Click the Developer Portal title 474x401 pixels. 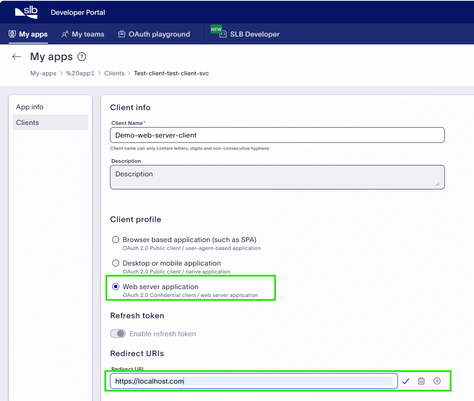78,12
